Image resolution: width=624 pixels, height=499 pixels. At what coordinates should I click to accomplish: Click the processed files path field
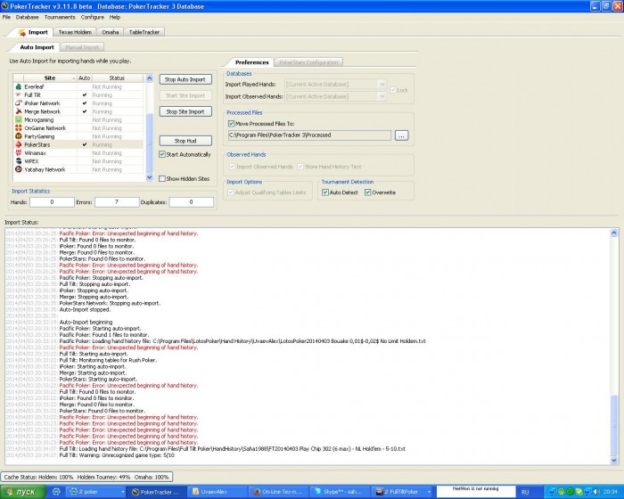tap(309, 135)
